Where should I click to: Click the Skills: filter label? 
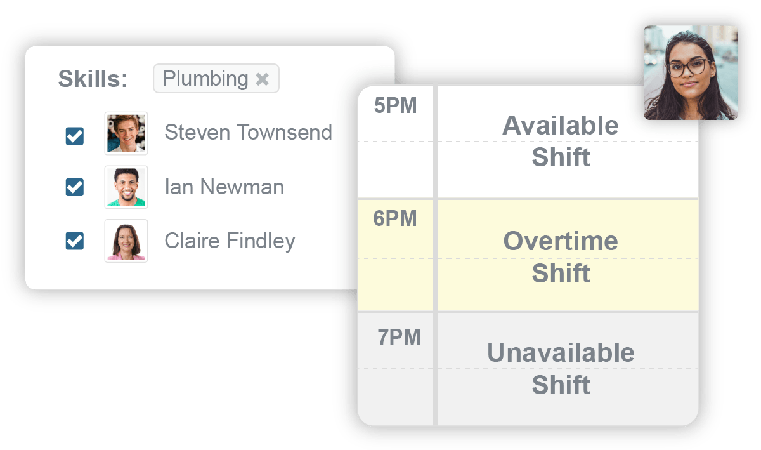(93, 79)
